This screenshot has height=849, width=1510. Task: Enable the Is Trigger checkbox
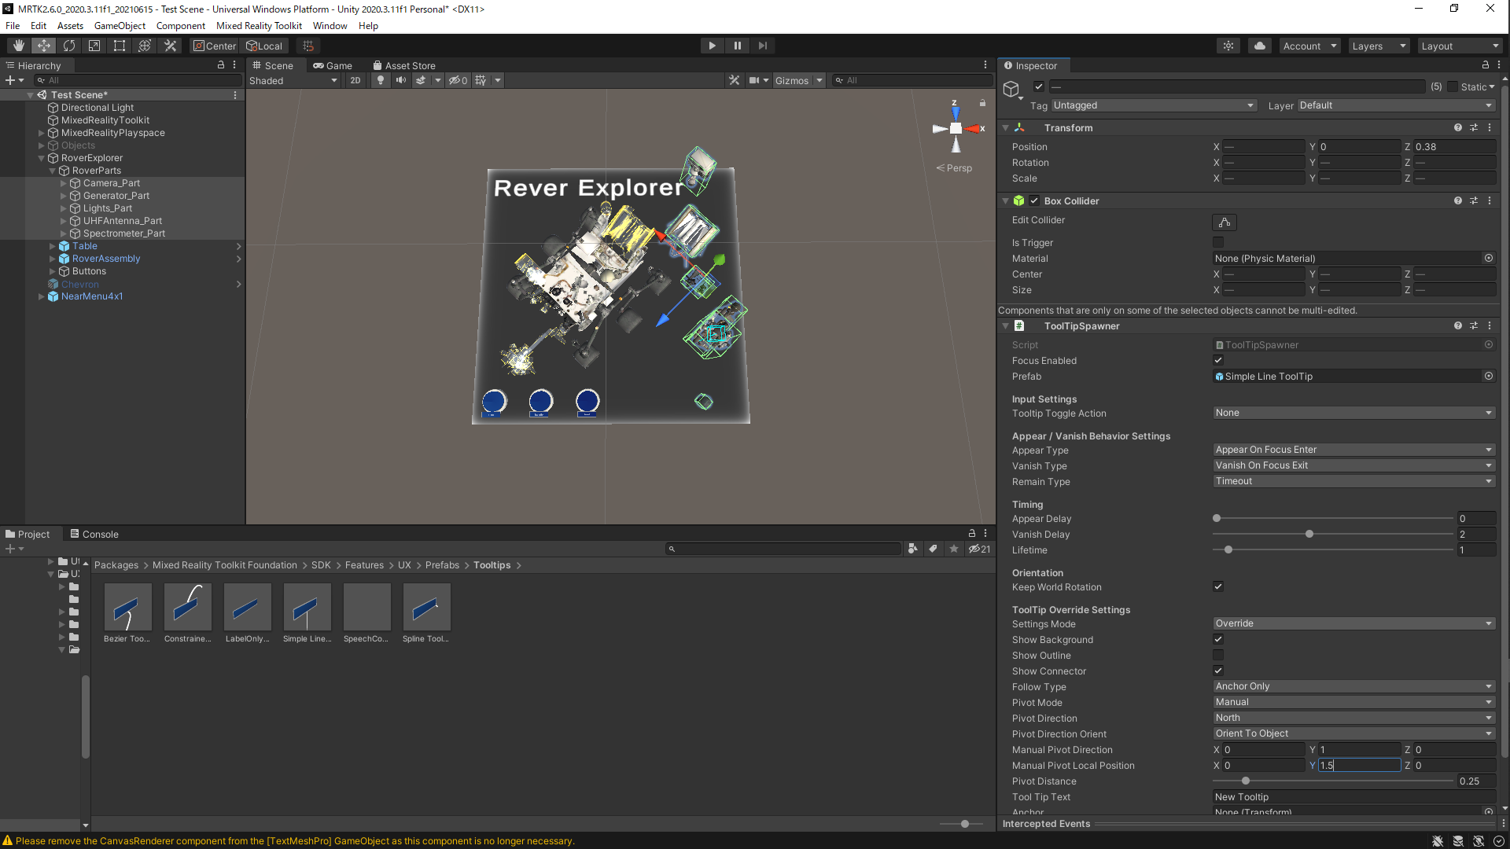tap(1218, 243)
